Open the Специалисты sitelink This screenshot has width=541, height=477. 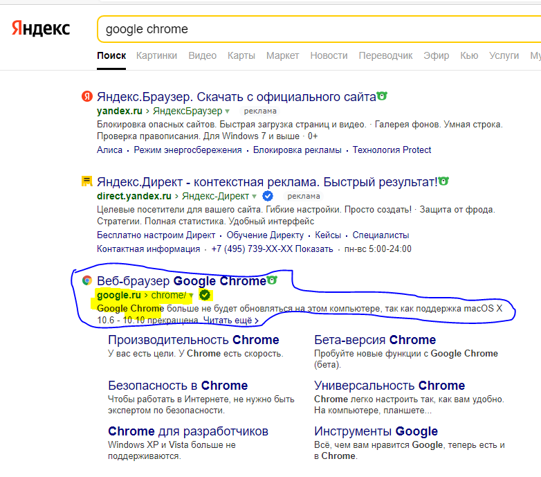[380, 235]
